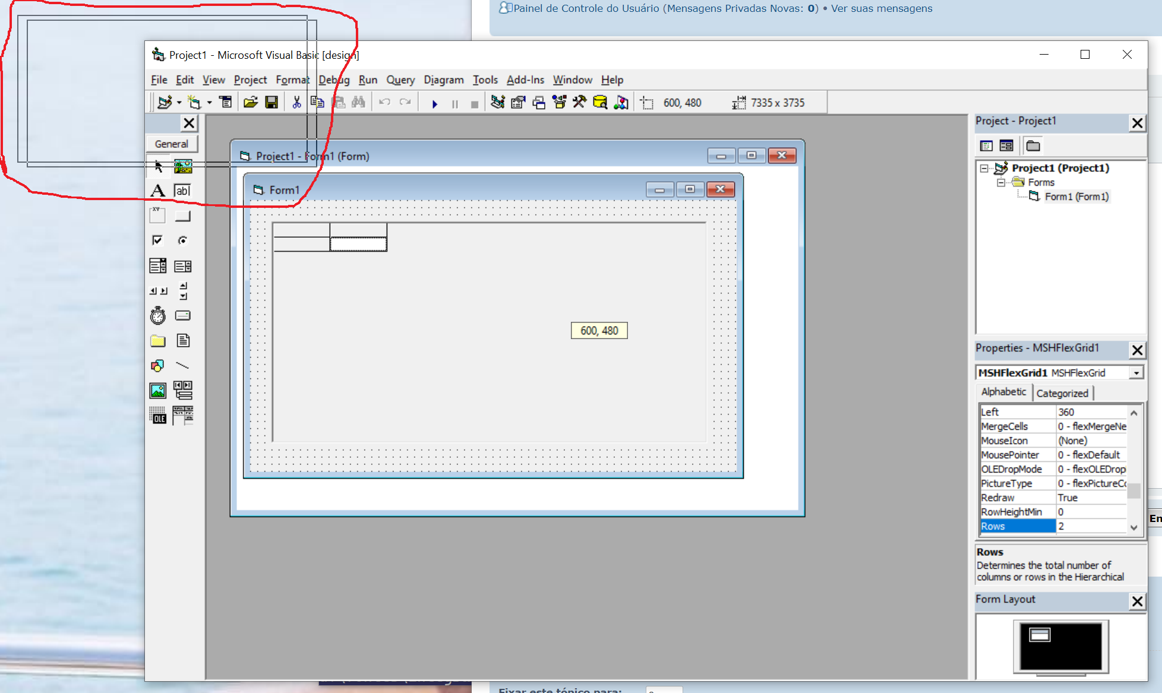Select the TextBox control tool
Screen dimensions: 1162x693
(182, 191)
